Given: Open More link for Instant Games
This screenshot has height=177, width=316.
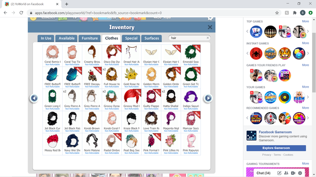Looking at the screenshot, I should click(305, 43).
